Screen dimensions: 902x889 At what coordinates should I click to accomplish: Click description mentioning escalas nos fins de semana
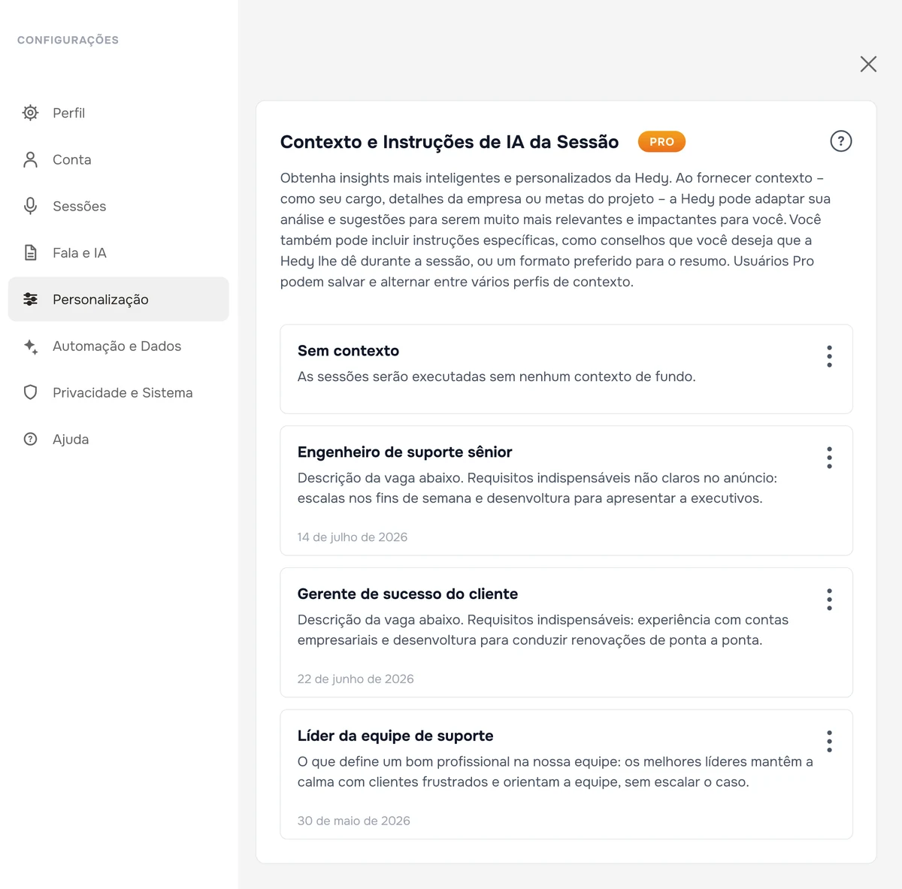coord(537,488)
